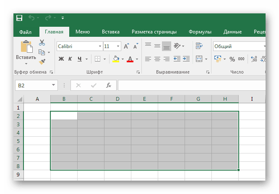Toggle underline Ч formatting
Viewport: 279px width, 194px height.
(80, 59)
